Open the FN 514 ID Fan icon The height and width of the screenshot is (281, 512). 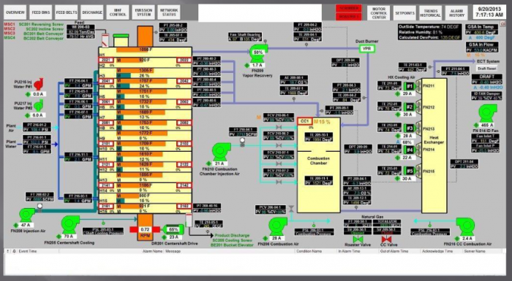pos(488,113)
